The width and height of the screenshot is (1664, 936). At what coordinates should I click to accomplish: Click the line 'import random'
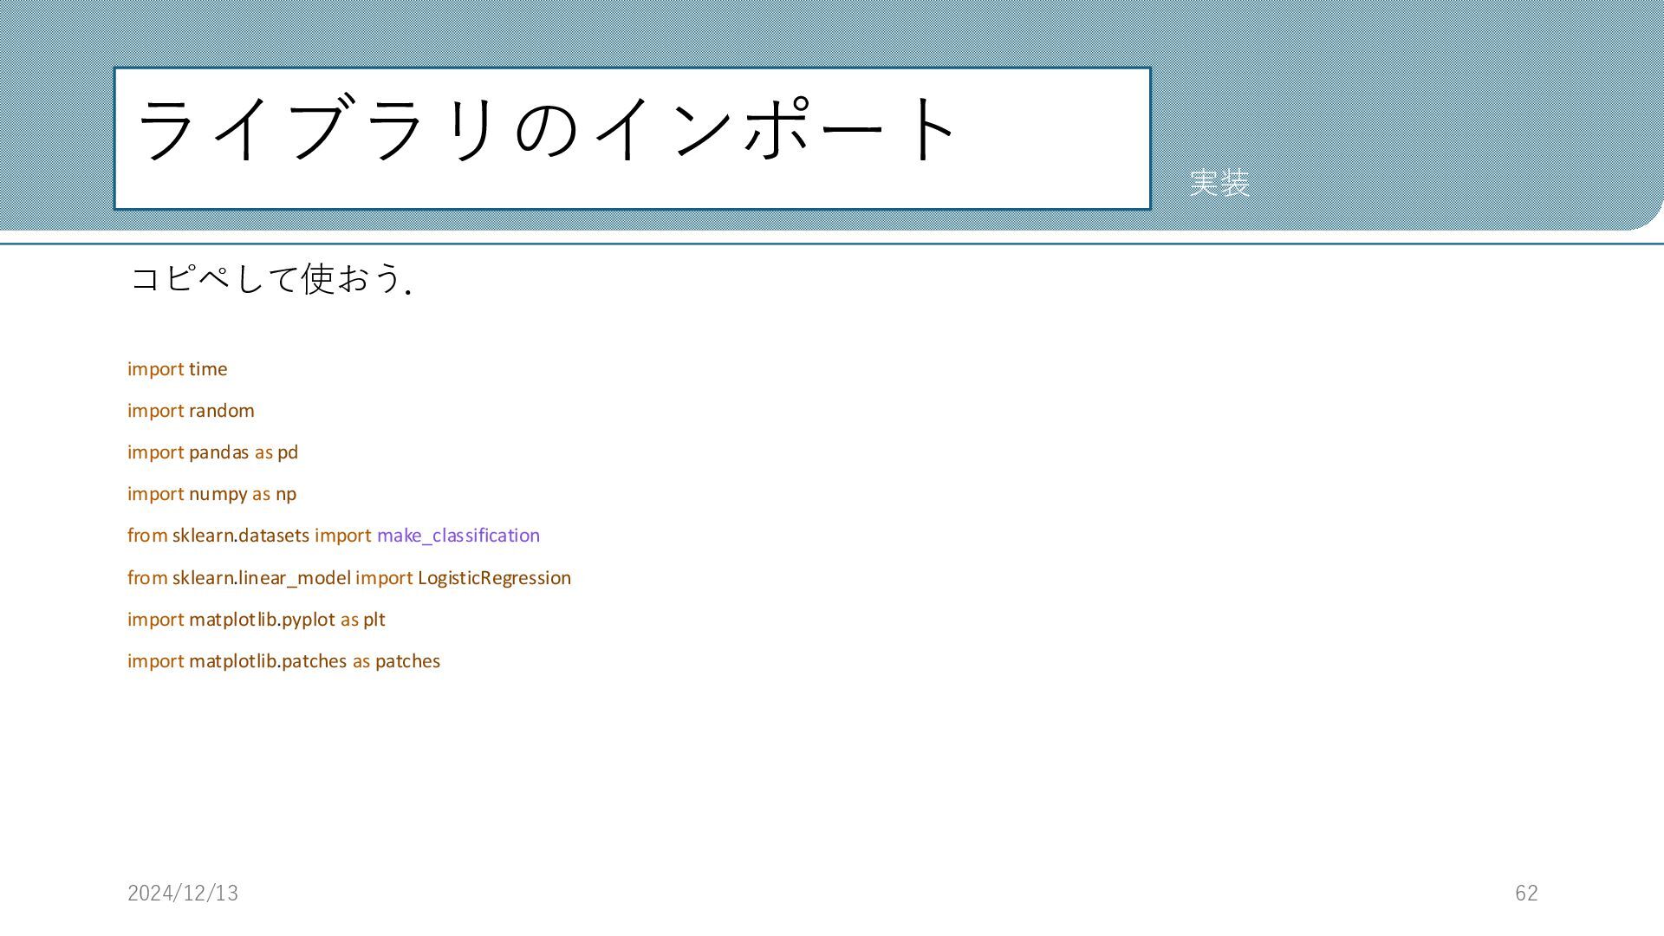click(191, 411)
